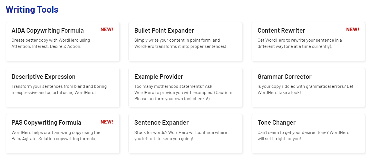Open the AIDA Copywriting Formula tool

pos(48,31)
